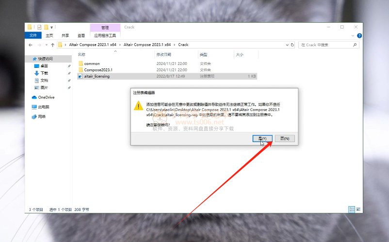The height and width of the screenshot is (242, 389).
Task: Open 桌面 in navigation pane
Action: click(44, 66)
